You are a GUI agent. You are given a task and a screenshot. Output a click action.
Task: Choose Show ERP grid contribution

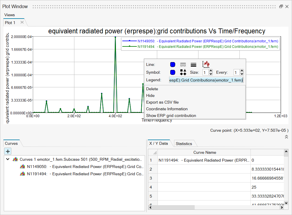(x=171, y=115)
